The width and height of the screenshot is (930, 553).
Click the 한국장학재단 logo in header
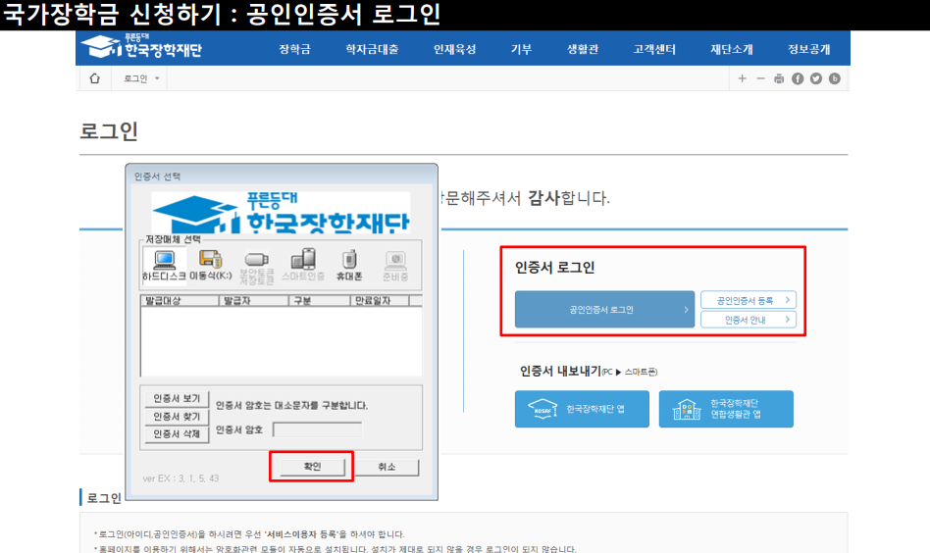[x=141, y=46]
